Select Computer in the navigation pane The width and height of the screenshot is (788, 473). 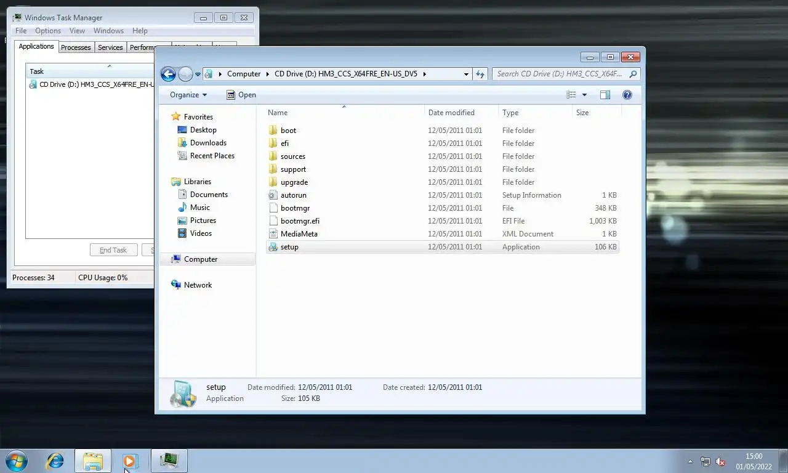(207, 259)
